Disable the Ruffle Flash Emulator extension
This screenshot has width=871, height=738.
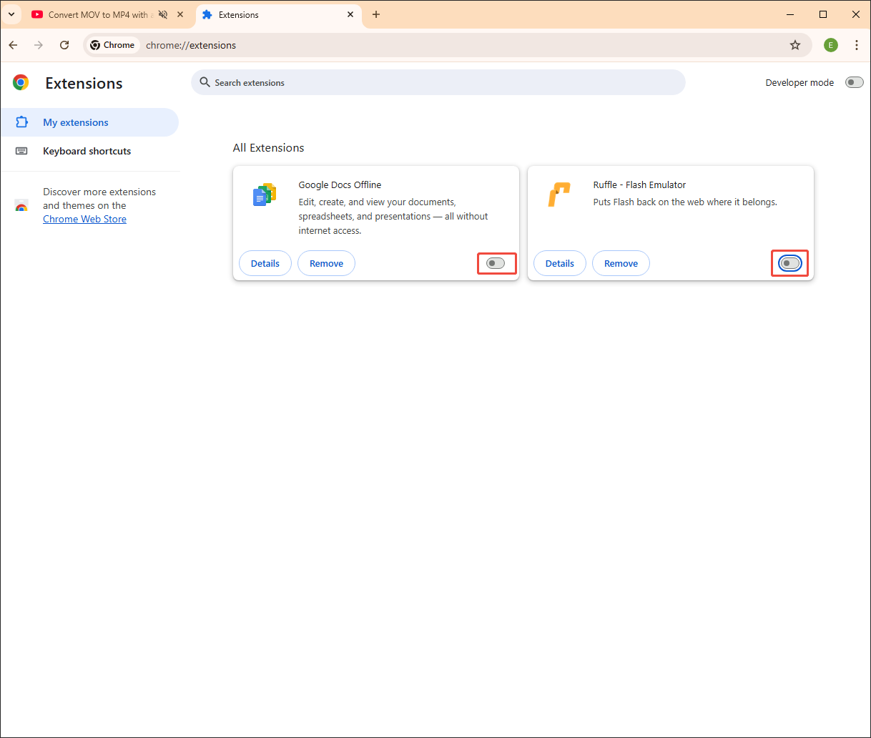click(789, 263)
